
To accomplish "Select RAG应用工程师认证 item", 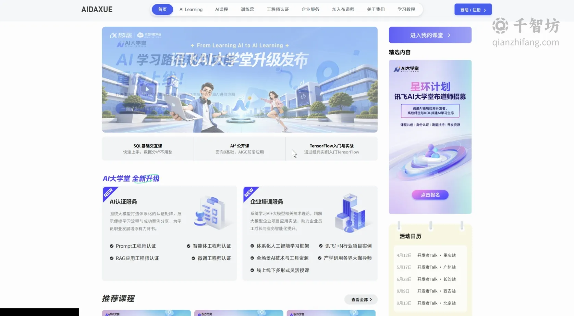I will [x=137, y=258].
